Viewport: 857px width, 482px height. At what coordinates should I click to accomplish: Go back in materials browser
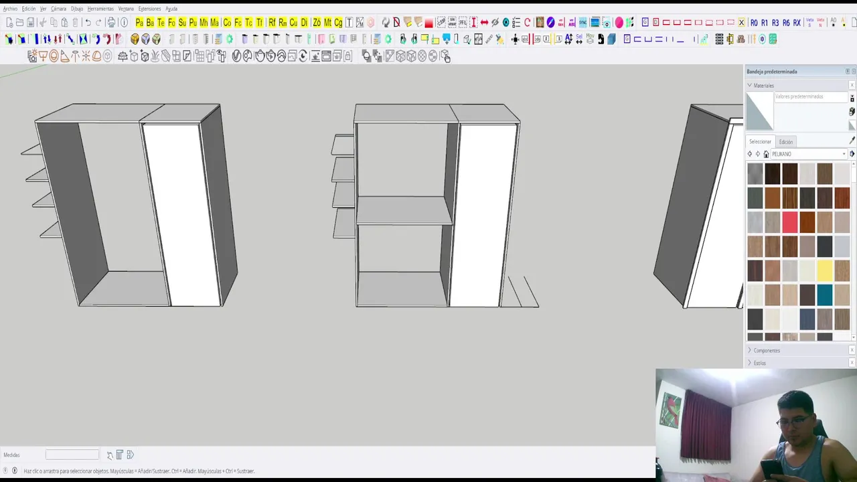[x=750, y=154]
